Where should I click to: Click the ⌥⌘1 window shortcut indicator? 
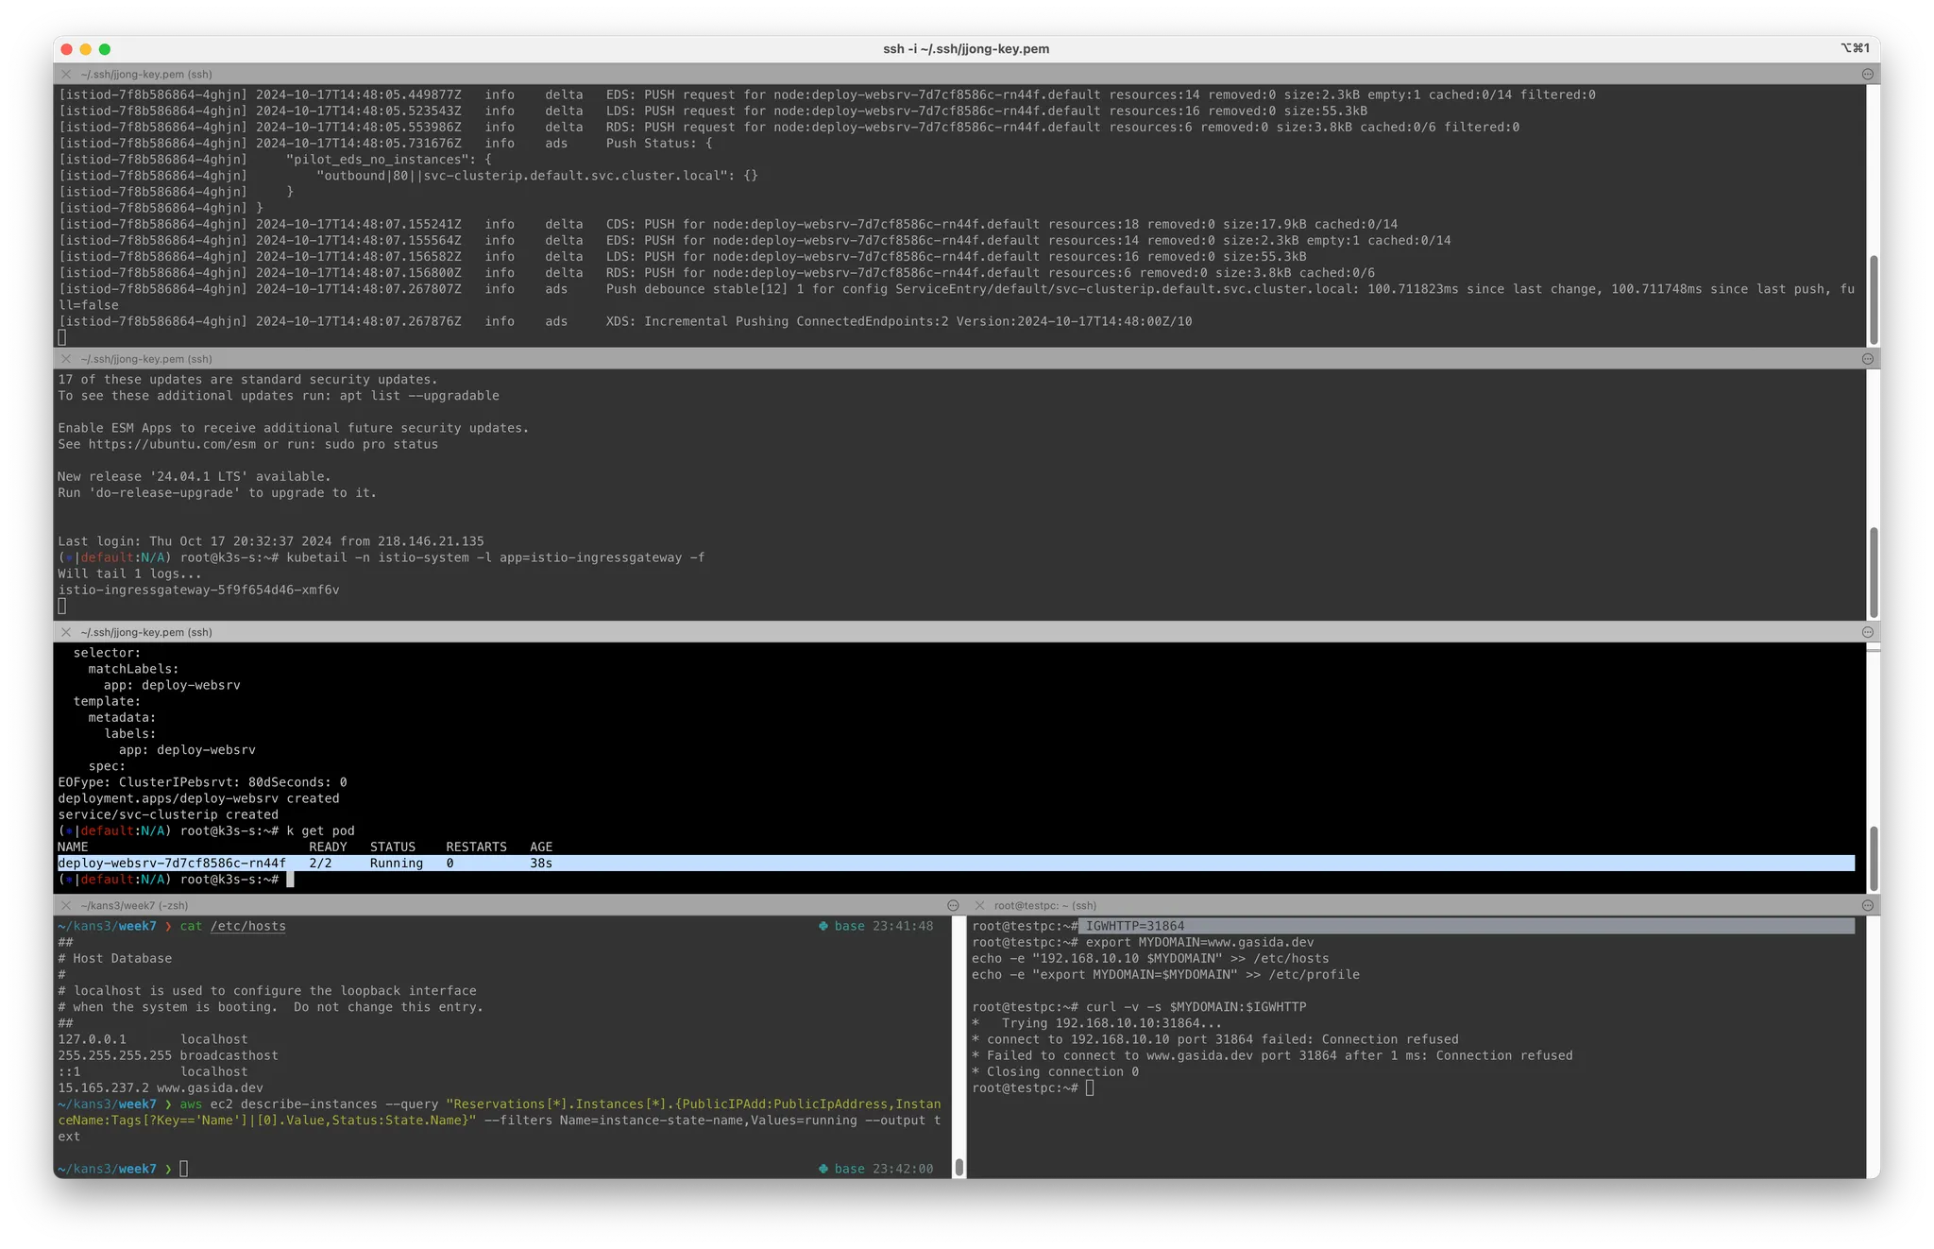tap(1855, 48)
